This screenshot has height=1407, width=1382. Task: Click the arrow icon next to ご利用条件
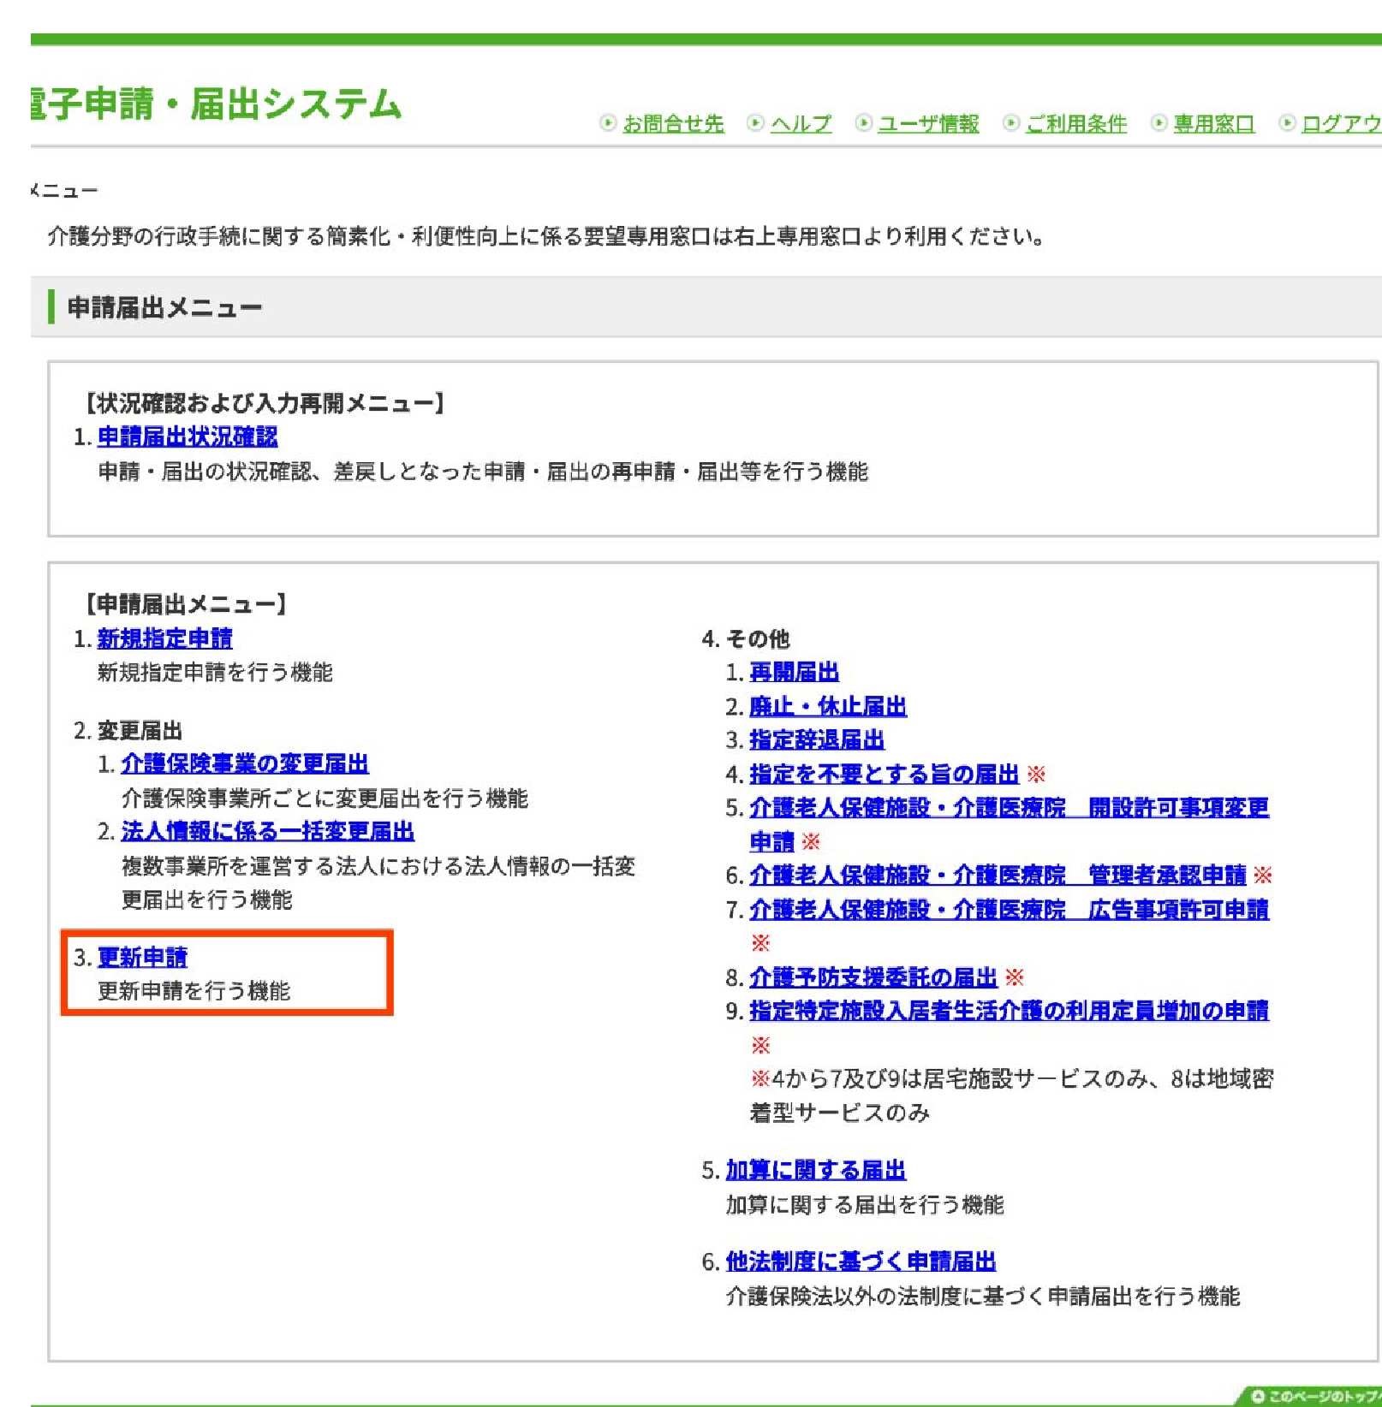tap(1010, 122)
